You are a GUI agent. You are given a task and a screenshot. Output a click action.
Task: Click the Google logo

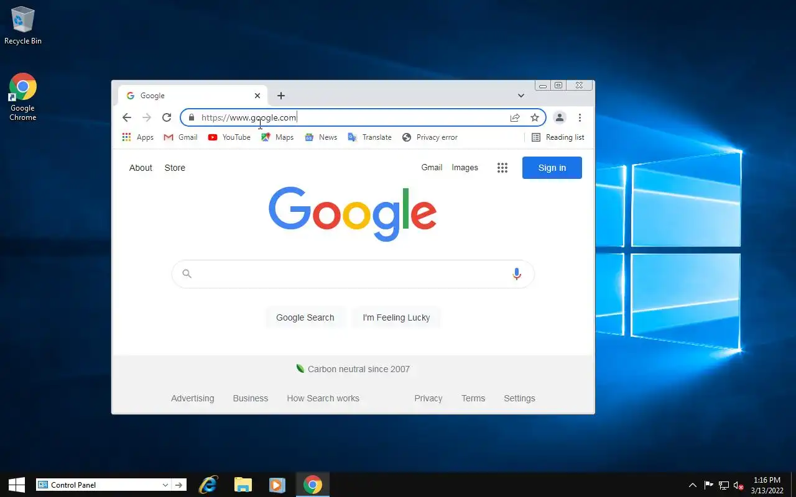353,213
